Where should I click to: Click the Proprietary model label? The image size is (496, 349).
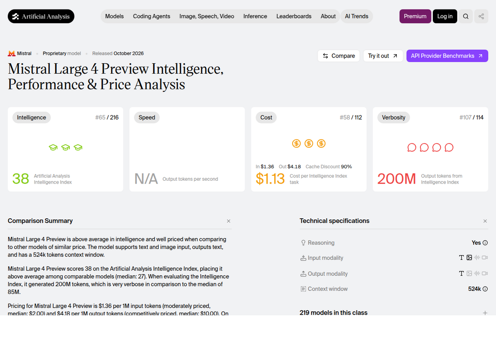pos(62,53)
